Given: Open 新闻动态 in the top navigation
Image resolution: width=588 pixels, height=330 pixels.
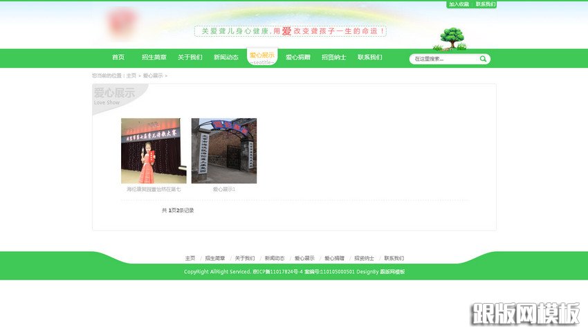Looking at the screenshot, I should 226,57.
